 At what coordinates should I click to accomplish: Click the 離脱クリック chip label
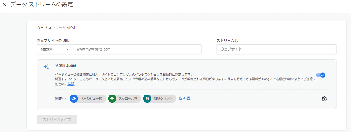point(163,99)
